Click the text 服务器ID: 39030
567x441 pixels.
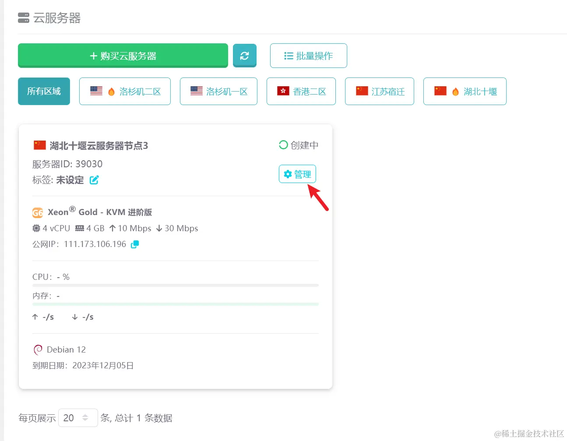click(x=67, y=164)
